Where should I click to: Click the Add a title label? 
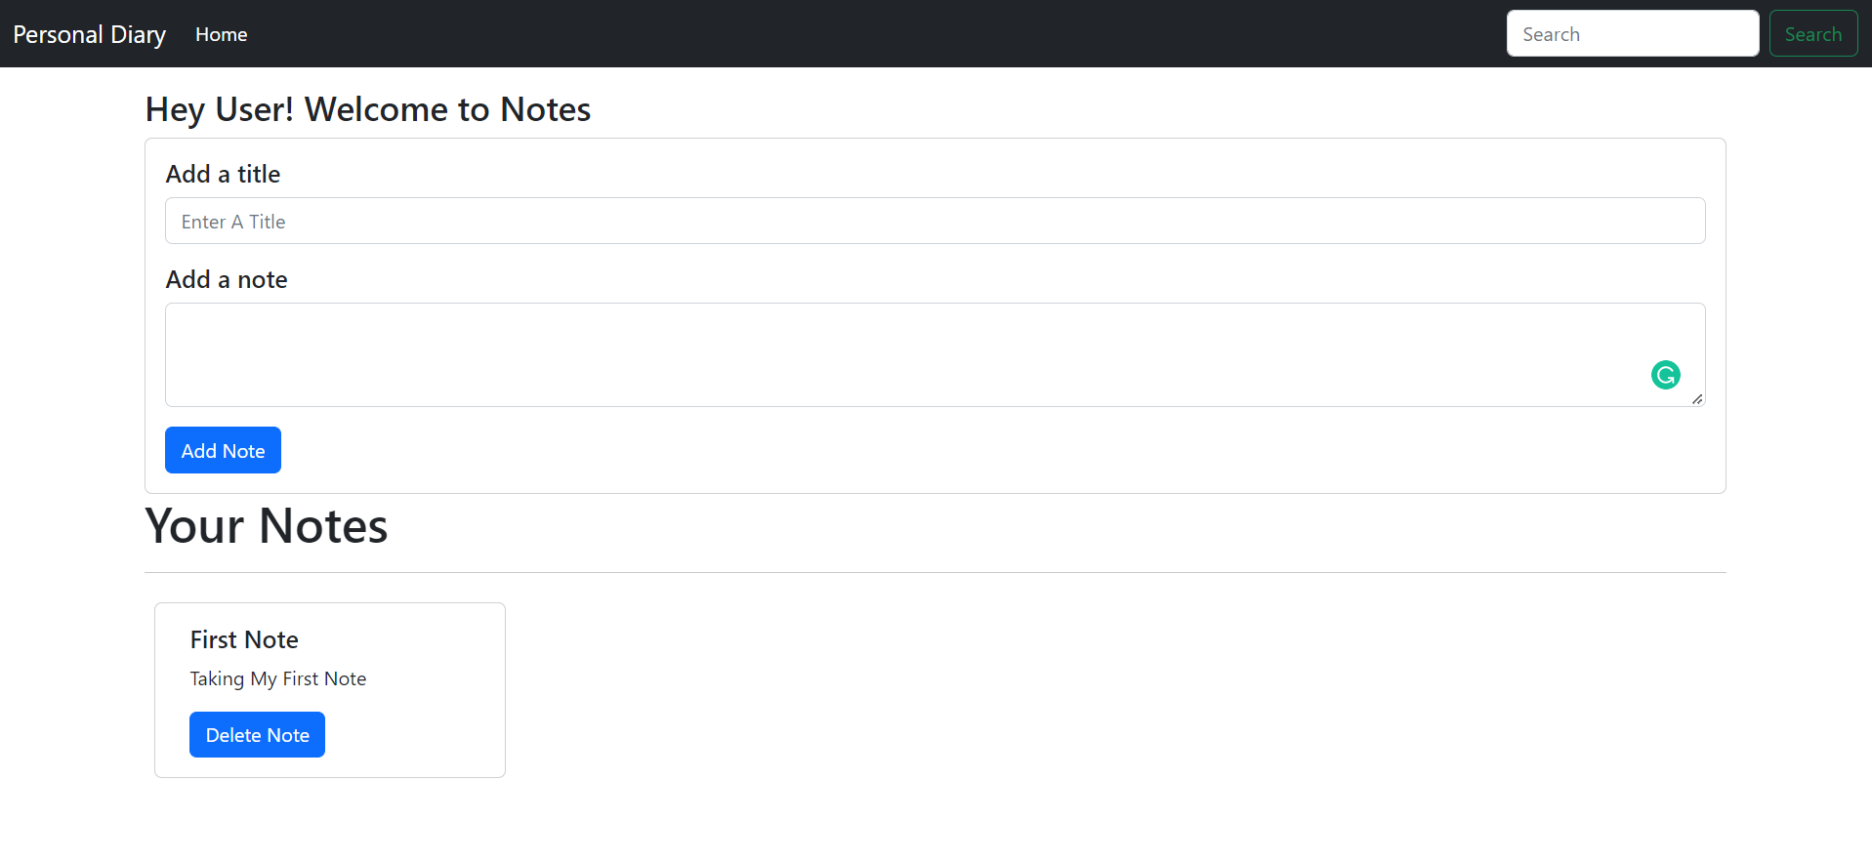[x=223, y=173]
